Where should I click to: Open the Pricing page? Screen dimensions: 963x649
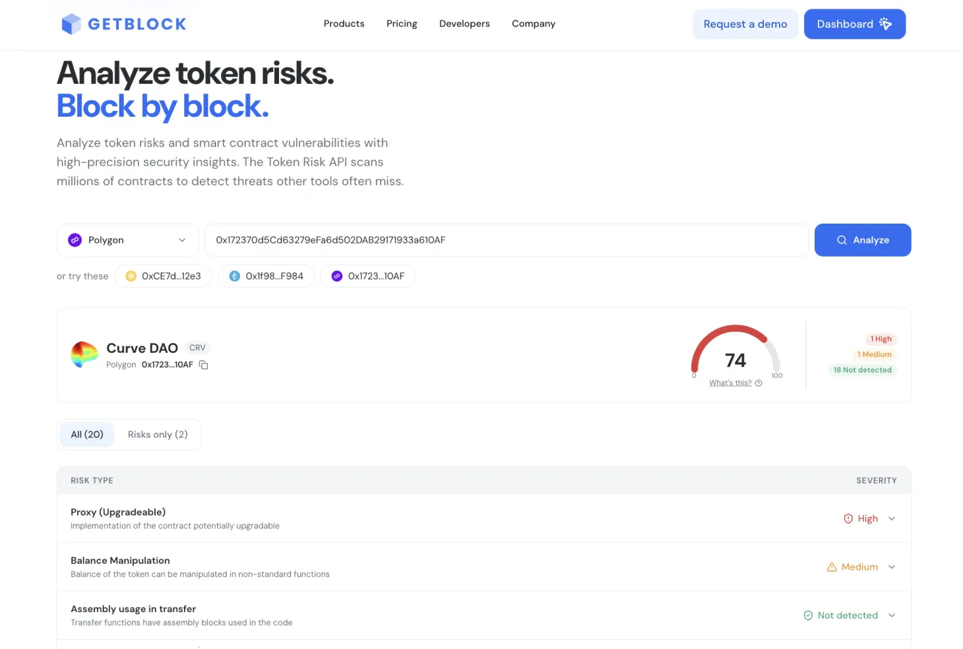(x=402, y=24)
